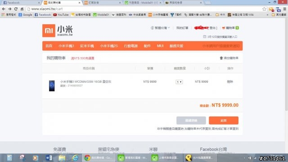
Task: Go to the browser home page icon
Action: click(x=22, y=9)
